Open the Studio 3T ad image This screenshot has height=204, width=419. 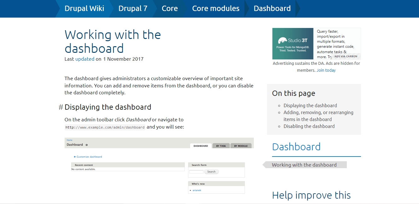[293, 44]
